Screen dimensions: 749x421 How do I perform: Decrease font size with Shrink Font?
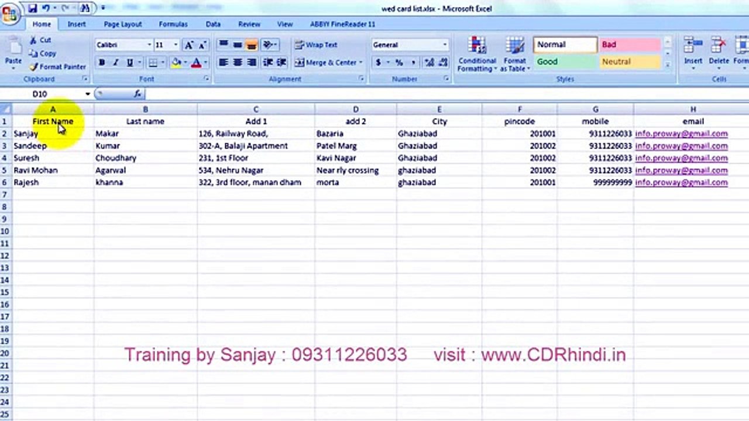point(202,45)
